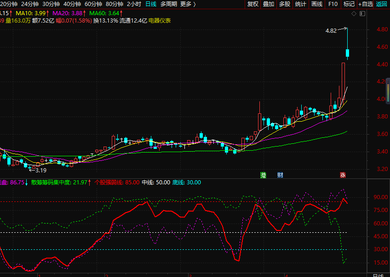Switch to the 30分钟 period tab

pyautogui.click(x=51, y=4)
